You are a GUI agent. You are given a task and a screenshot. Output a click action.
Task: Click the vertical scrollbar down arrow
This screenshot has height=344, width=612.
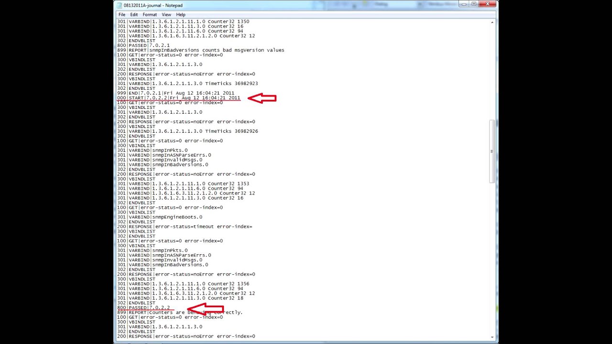(x=492, y=337)
